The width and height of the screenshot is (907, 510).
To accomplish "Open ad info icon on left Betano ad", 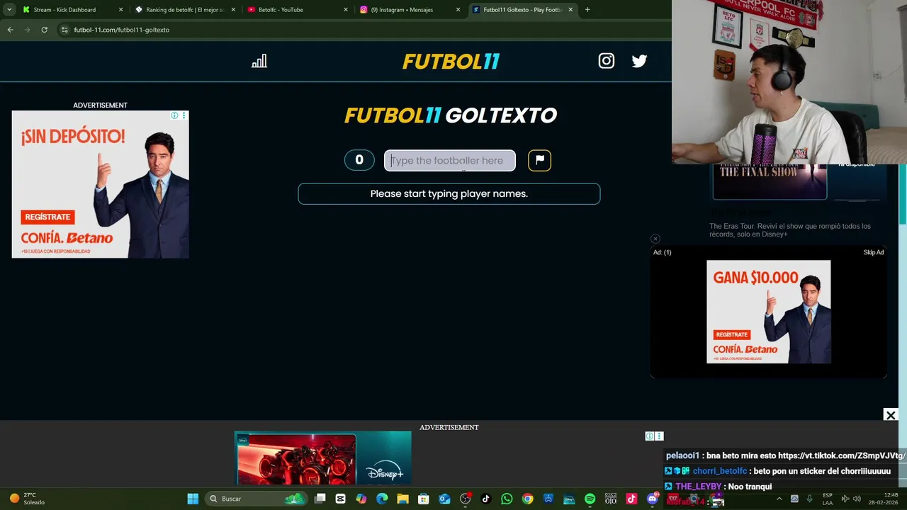I will point(174,115).
